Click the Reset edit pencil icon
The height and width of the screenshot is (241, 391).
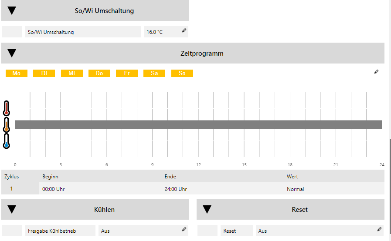[379, 229]
